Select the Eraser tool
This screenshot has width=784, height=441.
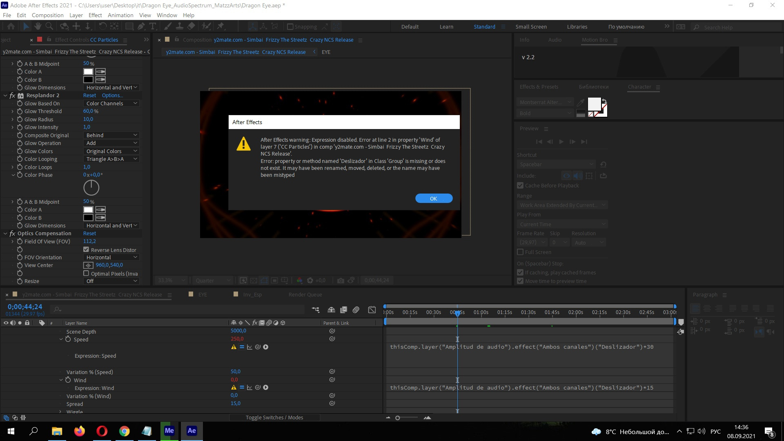pyautogui.click(x=191, y=27)
